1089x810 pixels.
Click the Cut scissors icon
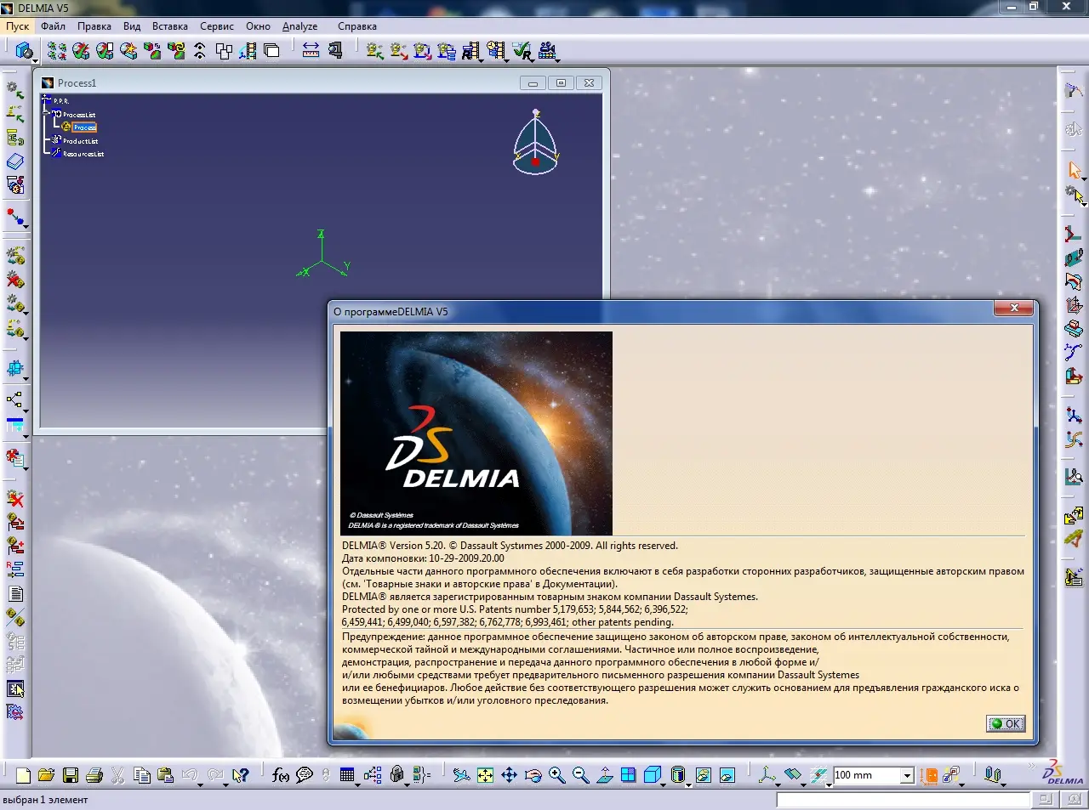[118, 775]
